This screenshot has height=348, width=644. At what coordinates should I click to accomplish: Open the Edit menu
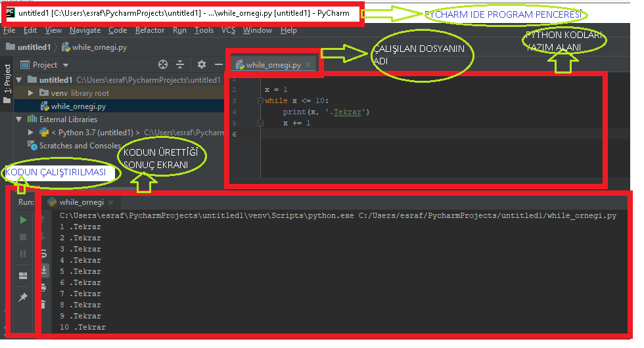(30, 30)
